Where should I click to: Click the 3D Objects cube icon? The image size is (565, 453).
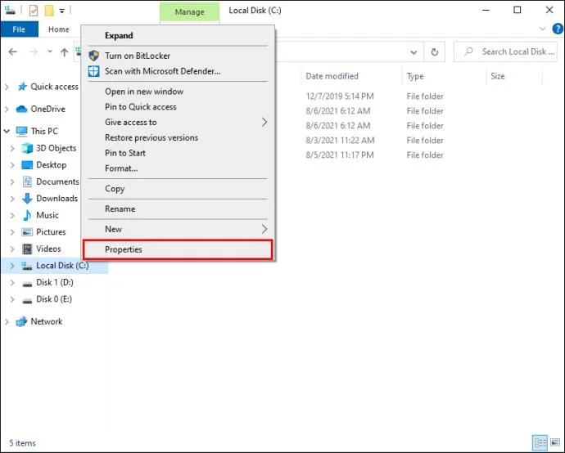click(27, 148)
